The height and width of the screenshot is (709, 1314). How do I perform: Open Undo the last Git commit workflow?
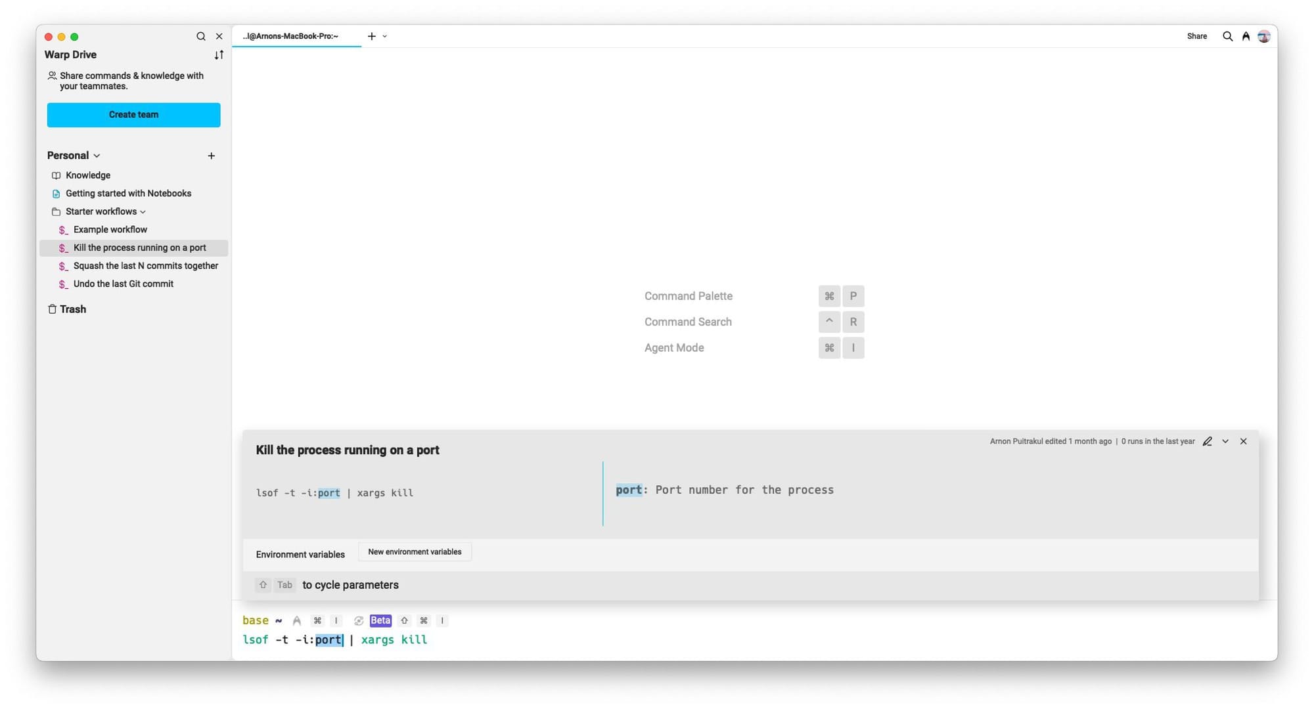(x=123, y=284)
